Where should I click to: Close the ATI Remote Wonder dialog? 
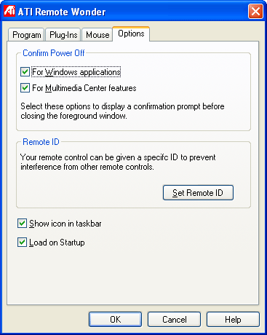tap(255, 11)
